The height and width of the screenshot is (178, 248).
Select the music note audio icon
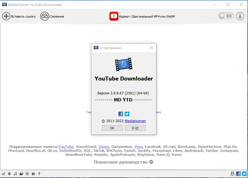15,173
